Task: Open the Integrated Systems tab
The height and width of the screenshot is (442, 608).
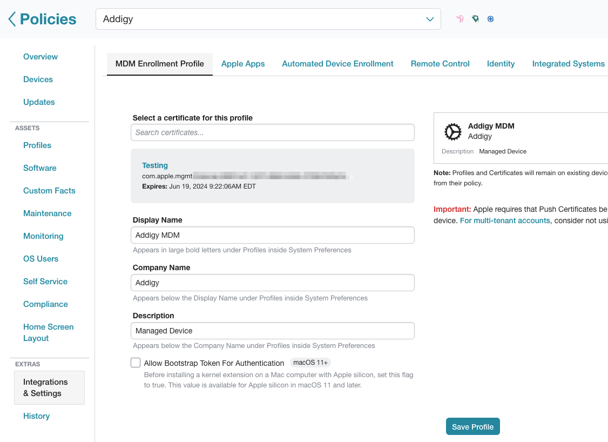Action: point(569,64)
